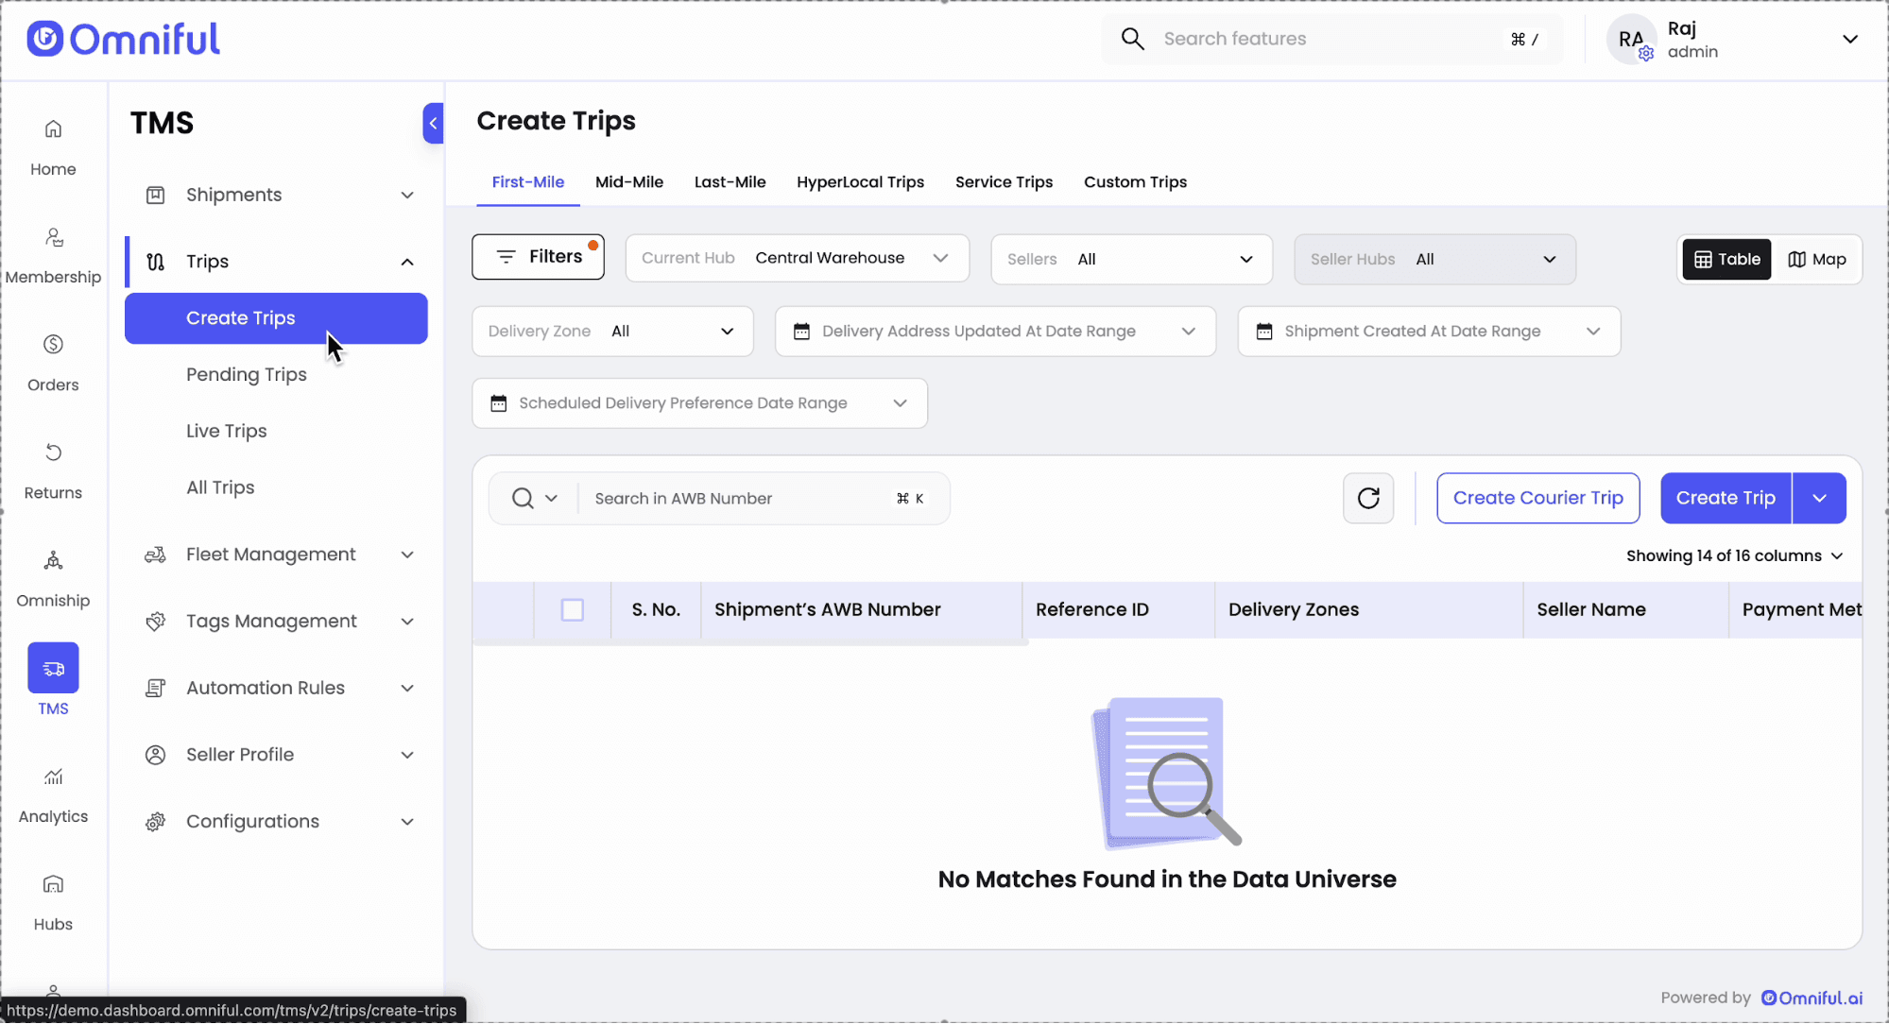Switch to Map view

[x=1816, y=259]
